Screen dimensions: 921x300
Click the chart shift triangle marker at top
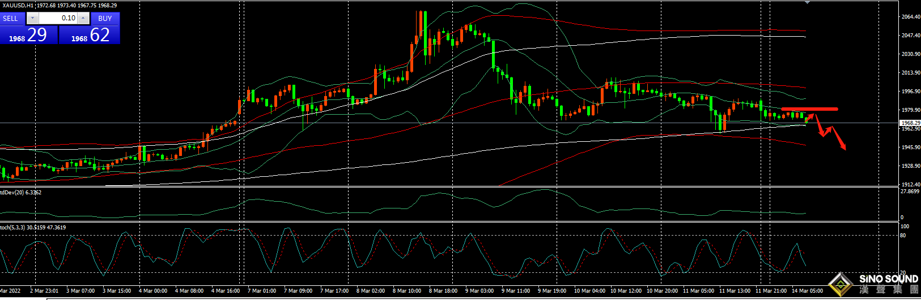click(807, 2)
